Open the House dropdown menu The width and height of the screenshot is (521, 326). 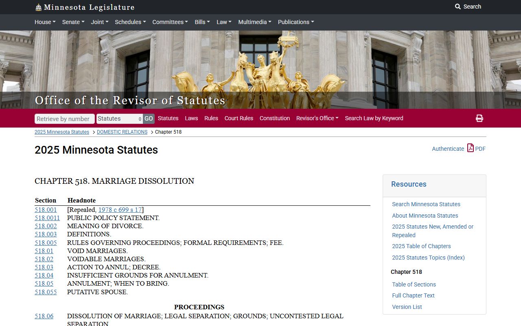tap(45, 22)
